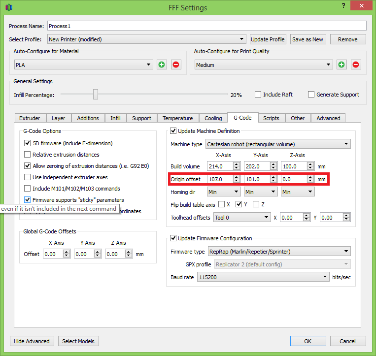Check Use independent extruder axes

tap(27, 177)
